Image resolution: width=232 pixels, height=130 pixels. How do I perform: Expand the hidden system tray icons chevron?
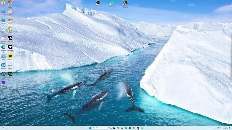click(209, 128)
